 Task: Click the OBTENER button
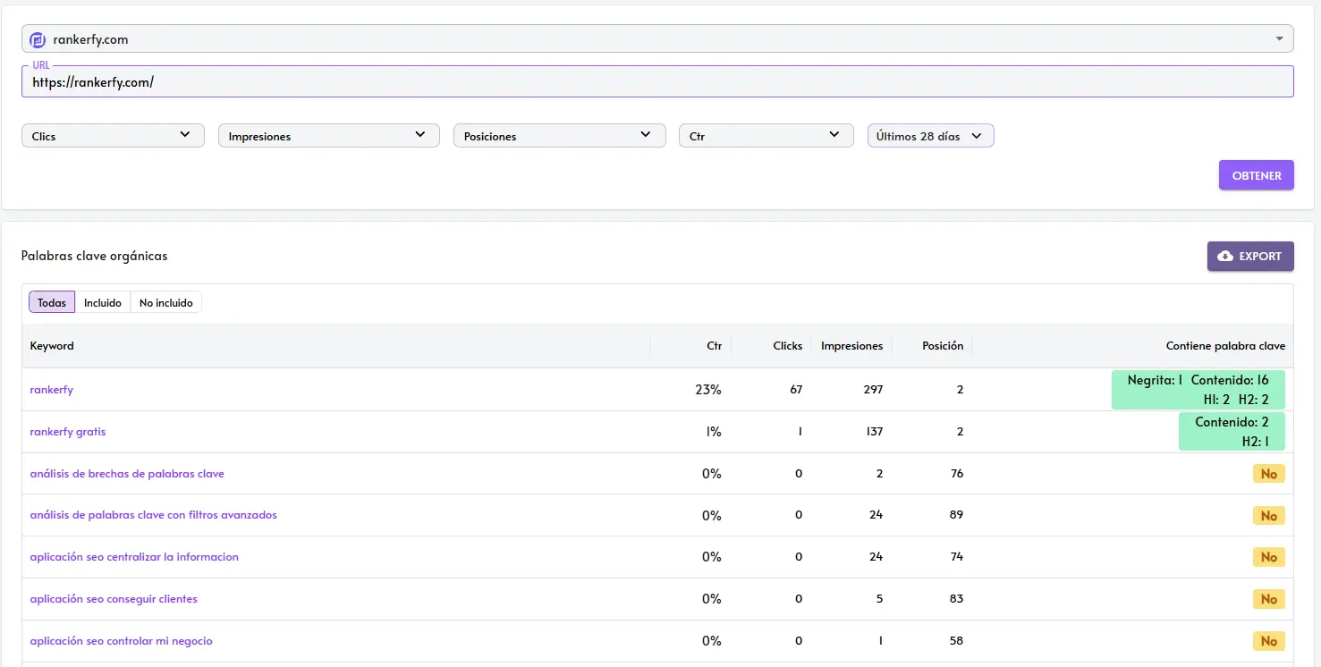click(x=1257, y=175)
